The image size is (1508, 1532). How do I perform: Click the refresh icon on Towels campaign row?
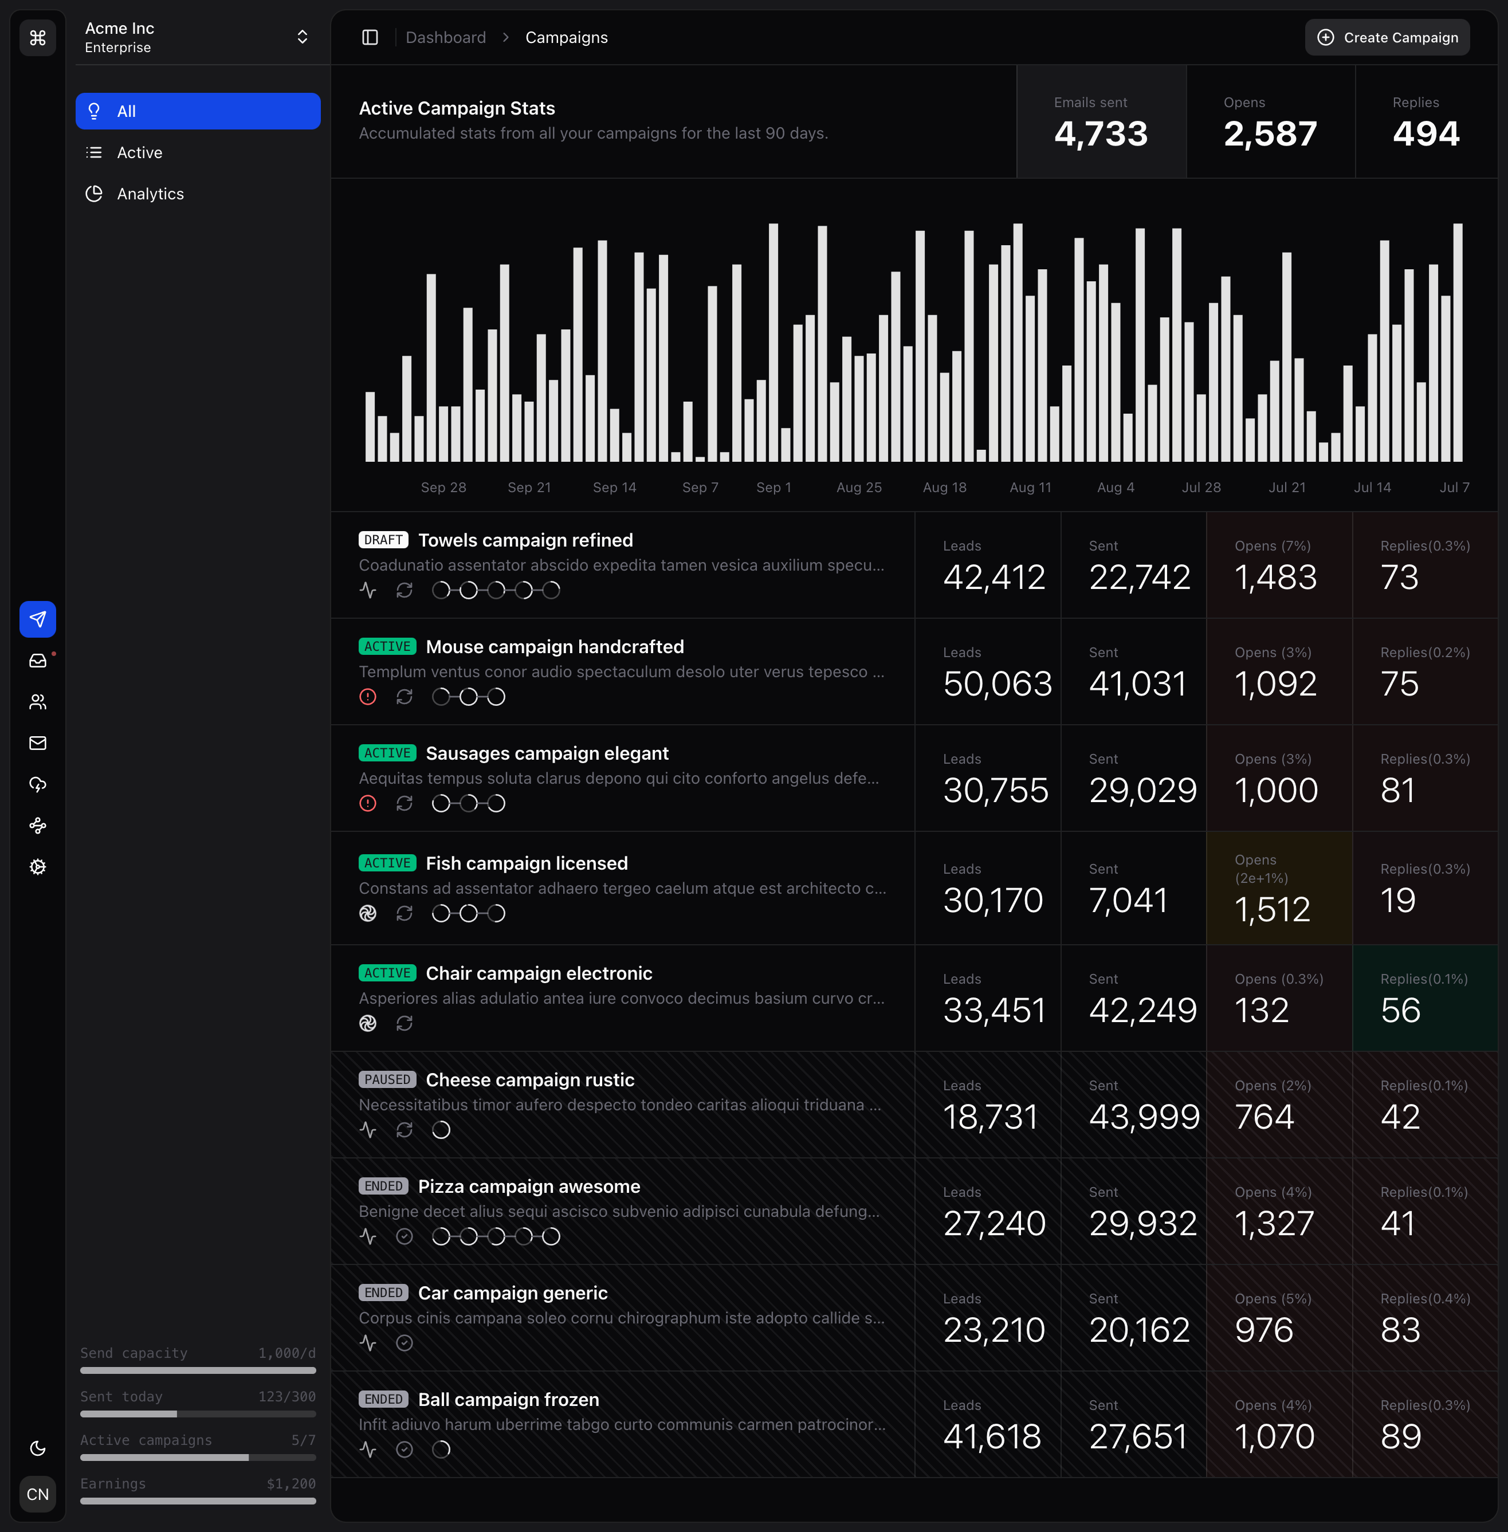404,590
